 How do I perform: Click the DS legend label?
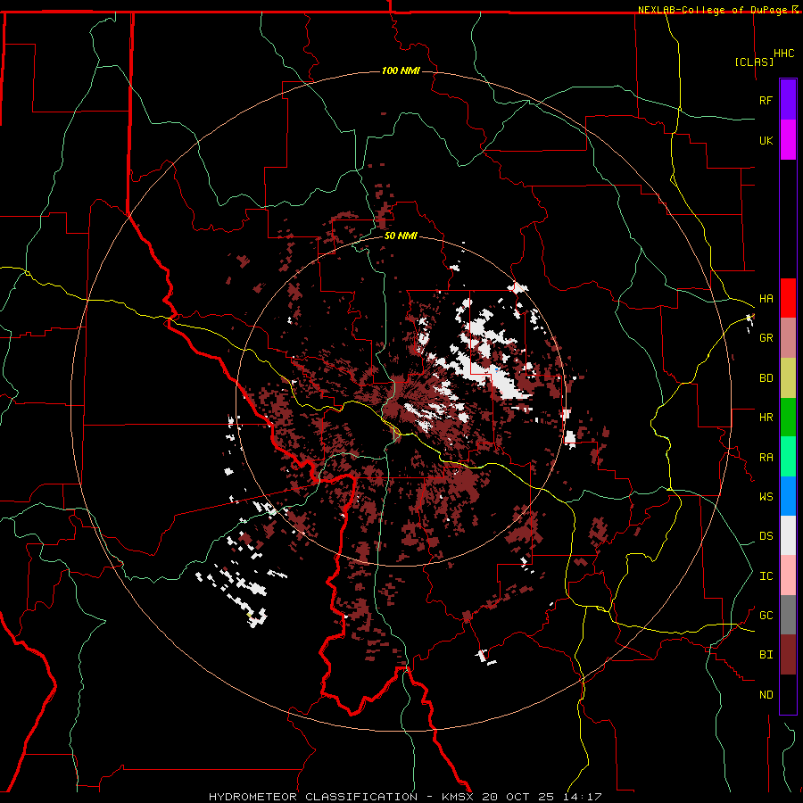coord(766,535)
